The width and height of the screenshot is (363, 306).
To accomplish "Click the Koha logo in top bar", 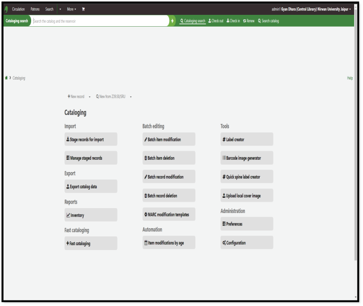I will 7,9.
